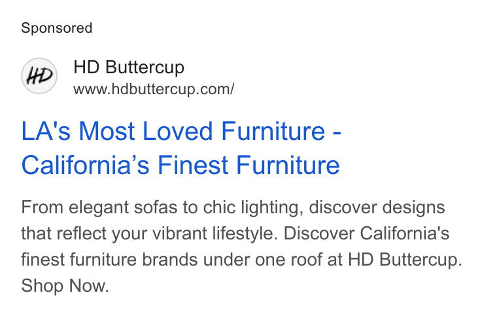Click the word California's in the blue headline

point(85,165)
